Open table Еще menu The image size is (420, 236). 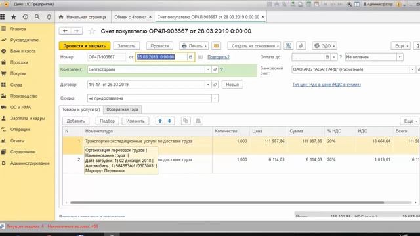click(x=409, y=121)
